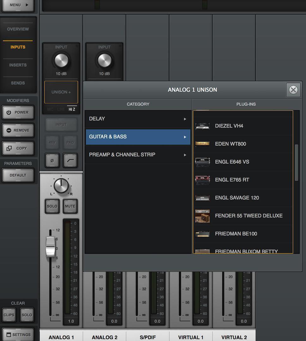Click the DIEZEL VH4 amp thumbnail
The height and width of the screenshot is (341, 306).
pyautogui.click(x=202, y=126)
